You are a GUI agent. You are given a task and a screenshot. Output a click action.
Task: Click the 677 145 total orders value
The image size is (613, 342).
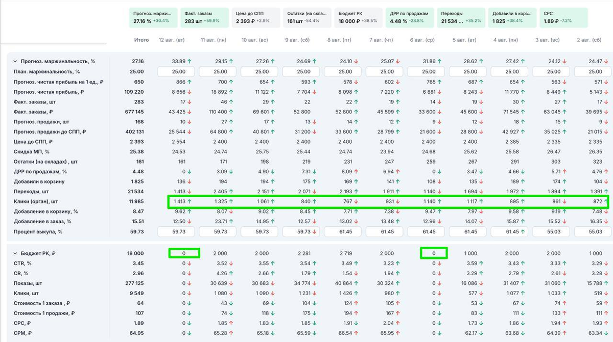[135, 112]
